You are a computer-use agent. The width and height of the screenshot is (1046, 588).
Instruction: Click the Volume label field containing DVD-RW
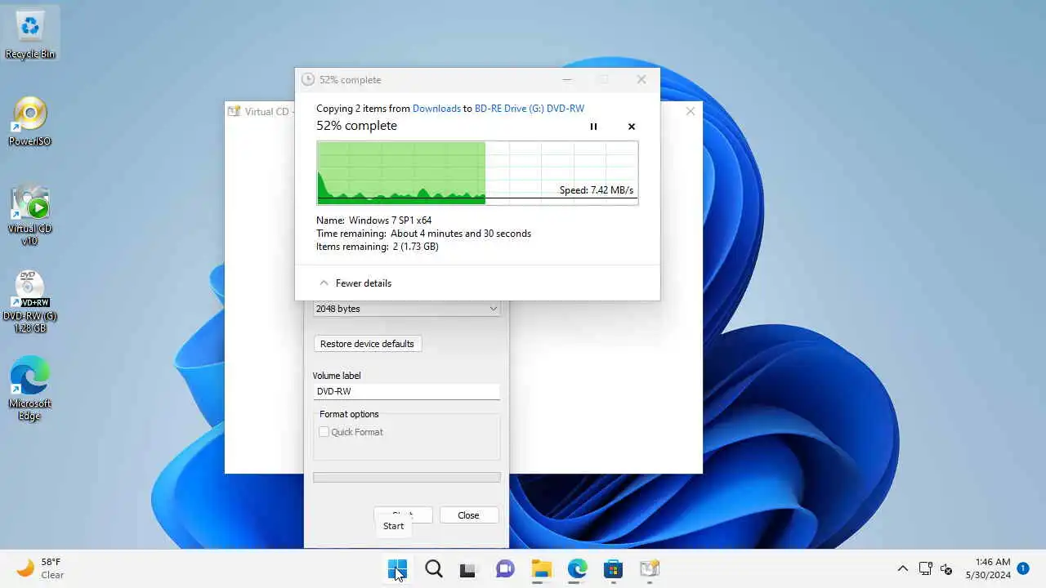[x=406, y=391]
